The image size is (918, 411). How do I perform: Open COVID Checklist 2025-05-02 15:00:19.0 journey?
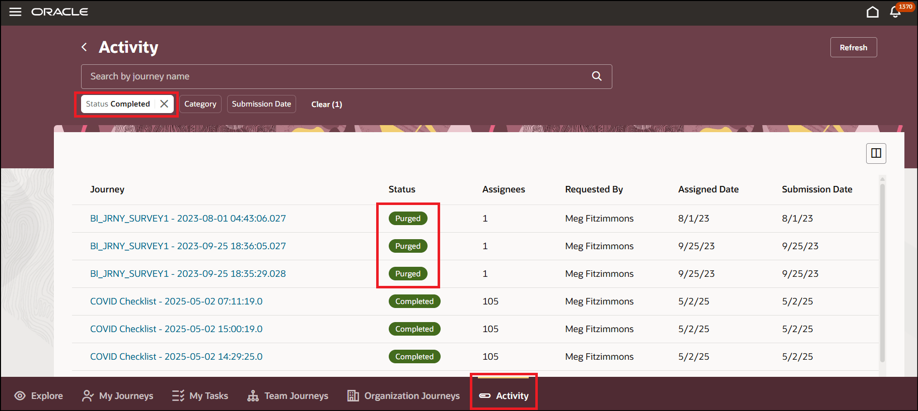click(x=176, y=329)
